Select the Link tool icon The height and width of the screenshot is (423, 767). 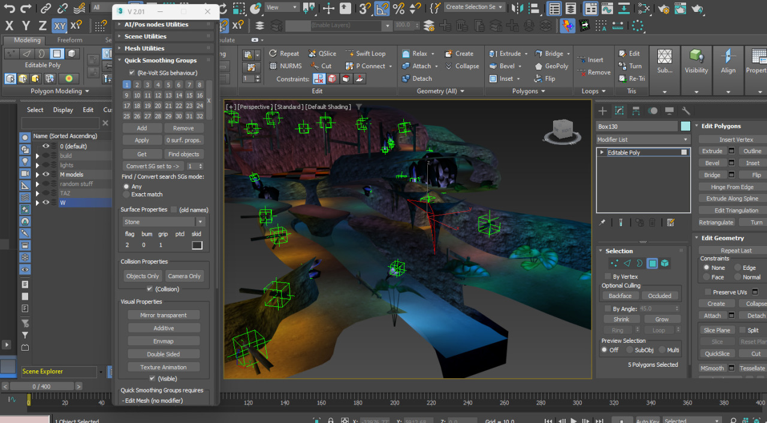[x=46, y=8]
